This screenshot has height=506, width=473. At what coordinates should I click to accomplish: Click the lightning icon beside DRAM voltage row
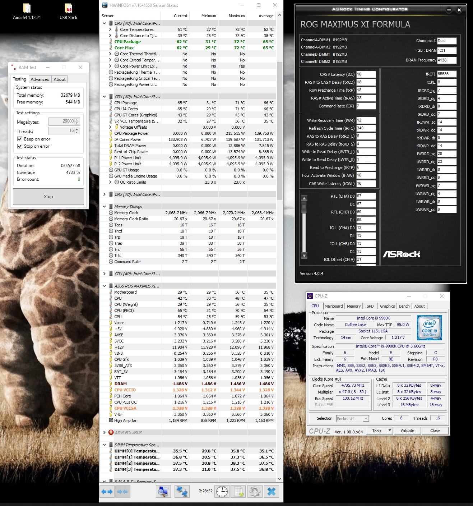[x=111, y=384]
